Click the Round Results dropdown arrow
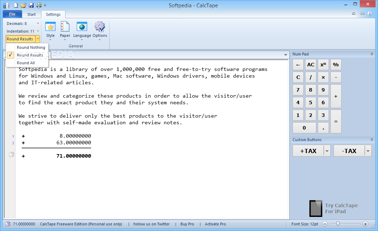 click(x=38, y=39)
